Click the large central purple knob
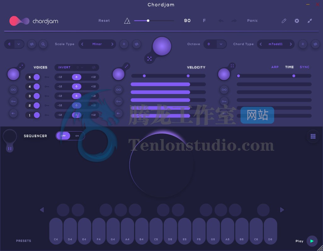The height and width of the screenshot is (251, 323). [x=162, y=46]
